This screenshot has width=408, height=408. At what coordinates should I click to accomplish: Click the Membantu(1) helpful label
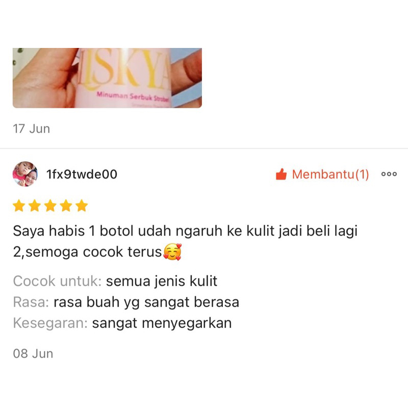[x=330, y=174]
